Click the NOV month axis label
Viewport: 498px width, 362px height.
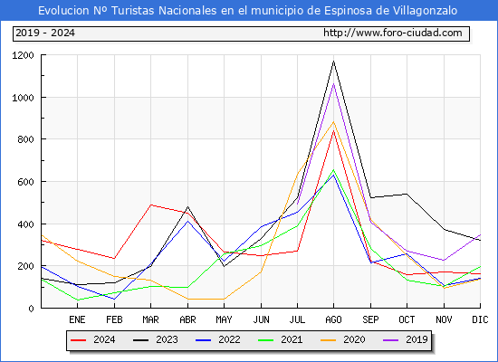point(444,319)
